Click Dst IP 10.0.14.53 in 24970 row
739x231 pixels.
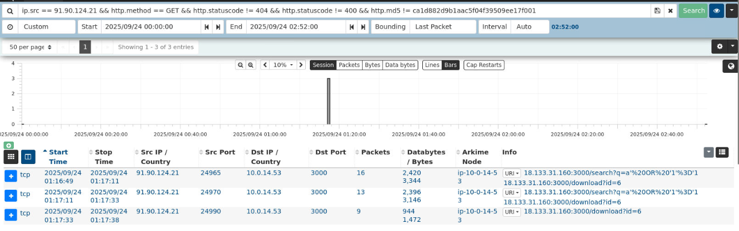pyautogui.click(x=264, y=192)
